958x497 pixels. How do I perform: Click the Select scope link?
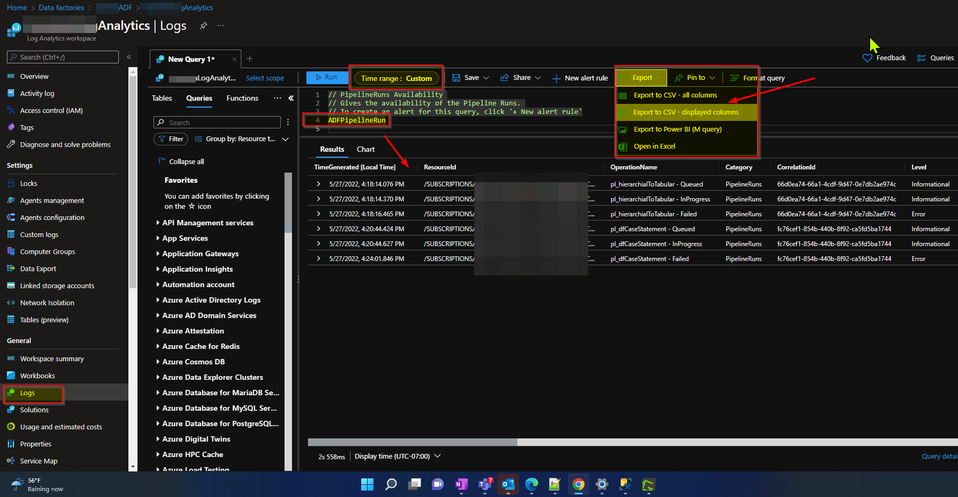click(265, 78)
